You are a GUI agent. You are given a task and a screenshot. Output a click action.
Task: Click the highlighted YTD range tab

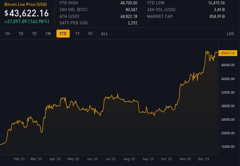click(63, 34)
